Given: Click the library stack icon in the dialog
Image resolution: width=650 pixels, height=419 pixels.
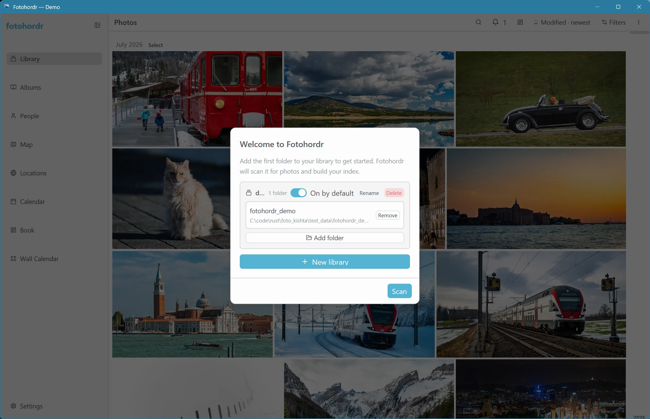Looking at the screenshot, I should pyautogui.click(x=249, y=193).
